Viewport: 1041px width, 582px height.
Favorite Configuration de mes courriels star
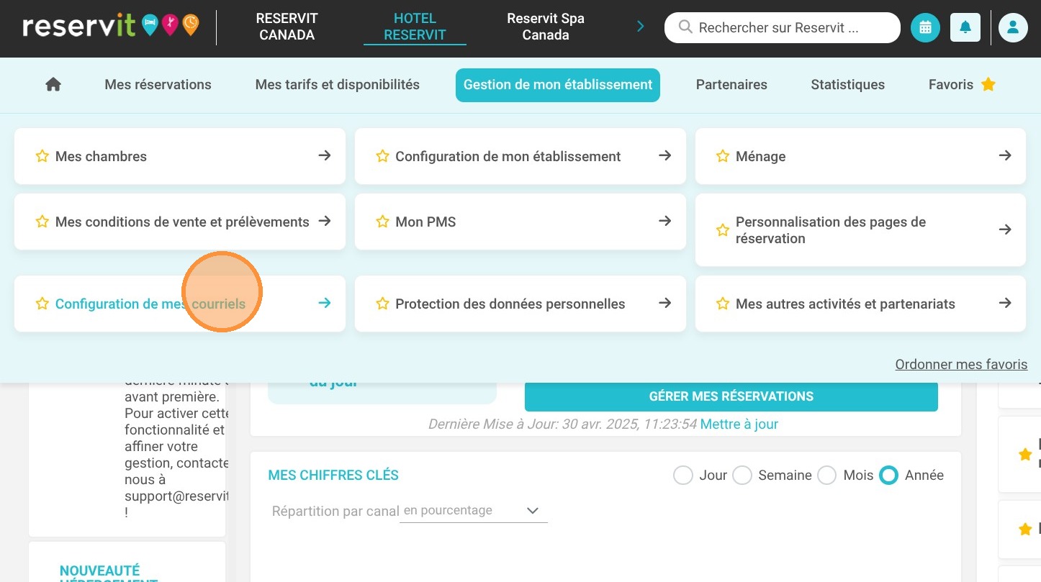(x=42, y=304)
